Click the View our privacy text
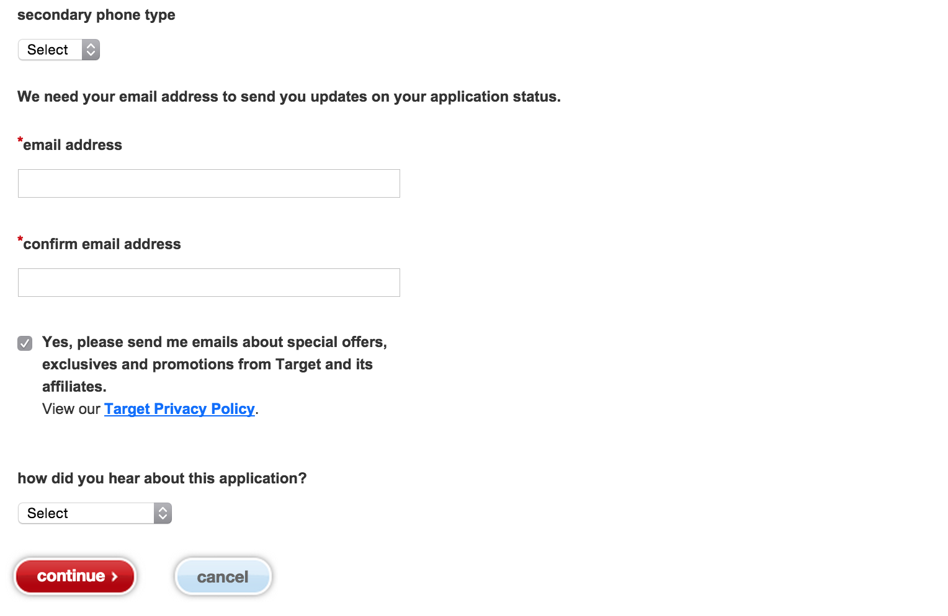Viewport: 948px width, 616px height. (x=71, y=408)
